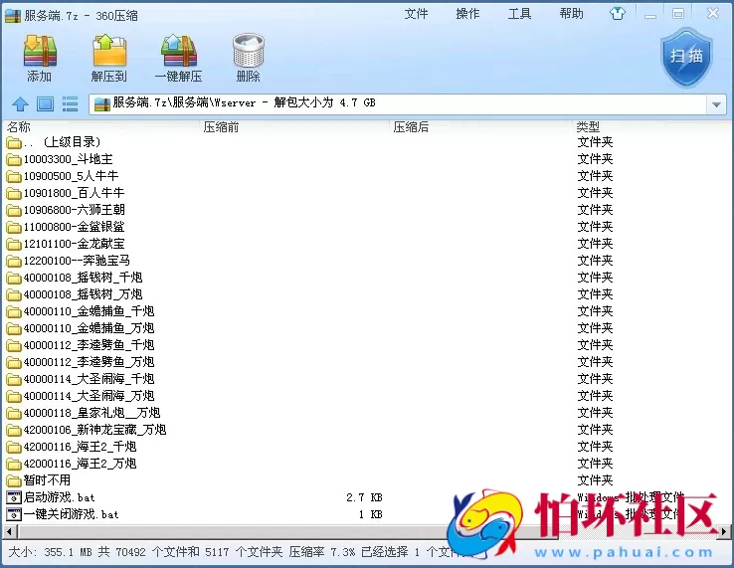Select folder 42000116_海王2_千炮
This screenshot has width=734, height=568.
coord(72,447)
